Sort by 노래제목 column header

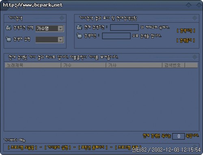(33, 65)
